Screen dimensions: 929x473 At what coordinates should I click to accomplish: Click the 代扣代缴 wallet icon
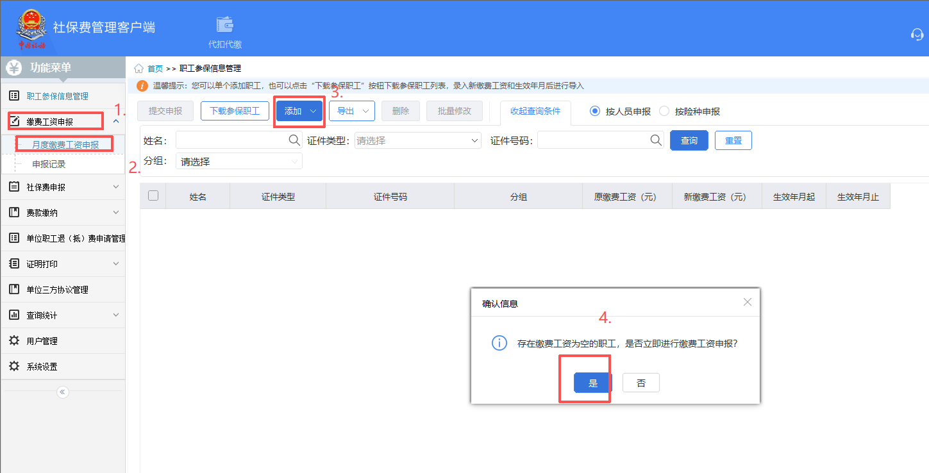pos(224,25)
